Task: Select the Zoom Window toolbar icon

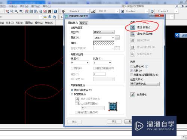Action: coord(16,11)
